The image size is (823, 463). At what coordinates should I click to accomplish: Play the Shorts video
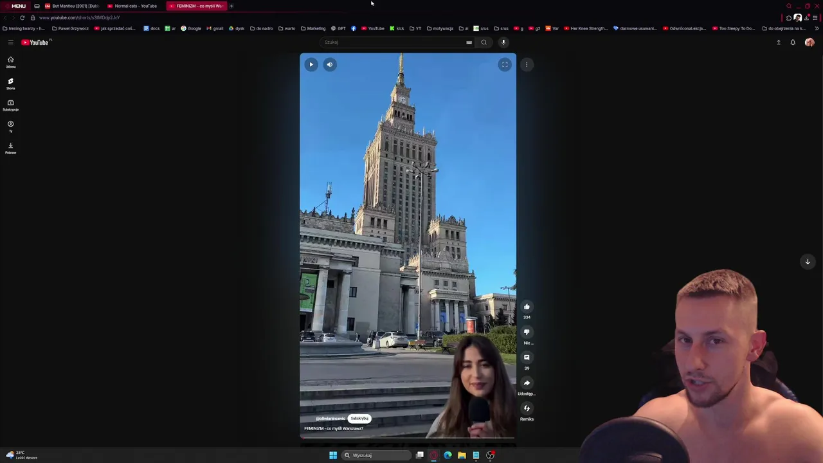pos(311,64)
